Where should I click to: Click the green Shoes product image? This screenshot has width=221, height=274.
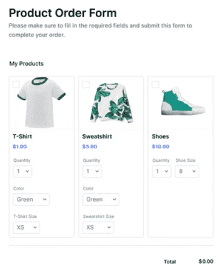click(183, 101)
